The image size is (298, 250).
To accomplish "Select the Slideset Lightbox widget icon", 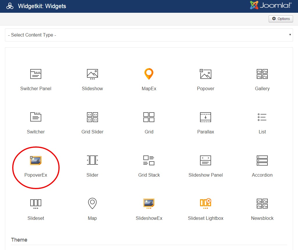I will [206, 204].
